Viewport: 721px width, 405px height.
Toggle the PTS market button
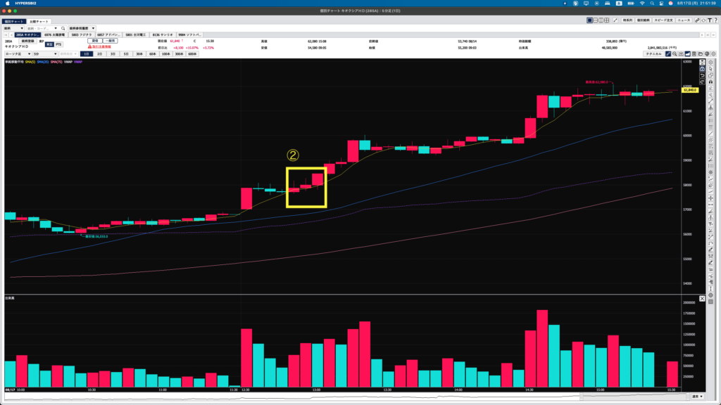(x=58, y=44)
